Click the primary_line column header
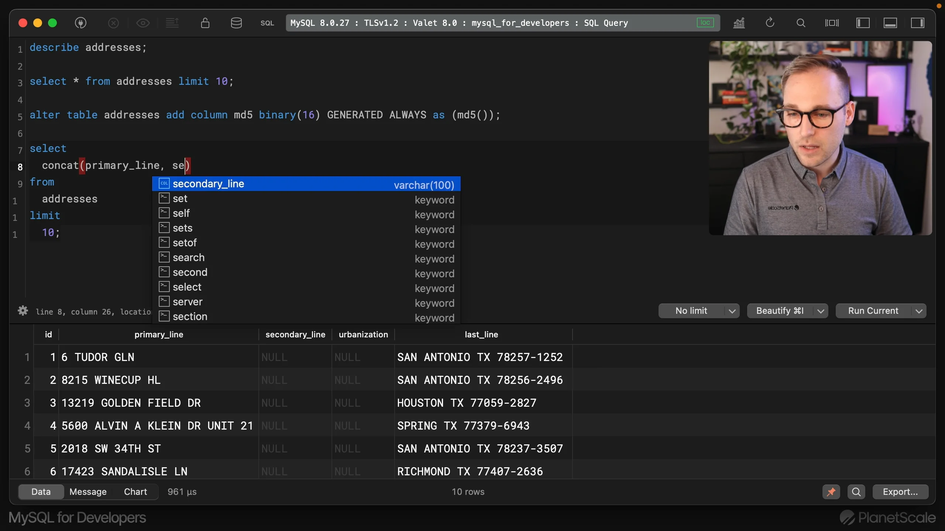The width and height of the screenshot is (945, 531). click(159, 334)
